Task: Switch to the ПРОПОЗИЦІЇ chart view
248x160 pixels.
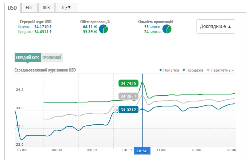Action: pos(52,57)
